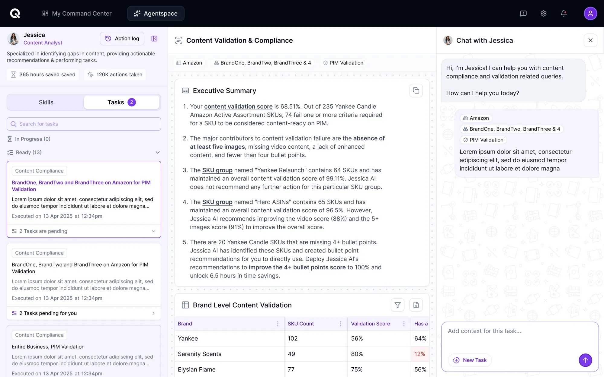
Task: Close the Chat with Jessica panel
Action: click(590, 40)
